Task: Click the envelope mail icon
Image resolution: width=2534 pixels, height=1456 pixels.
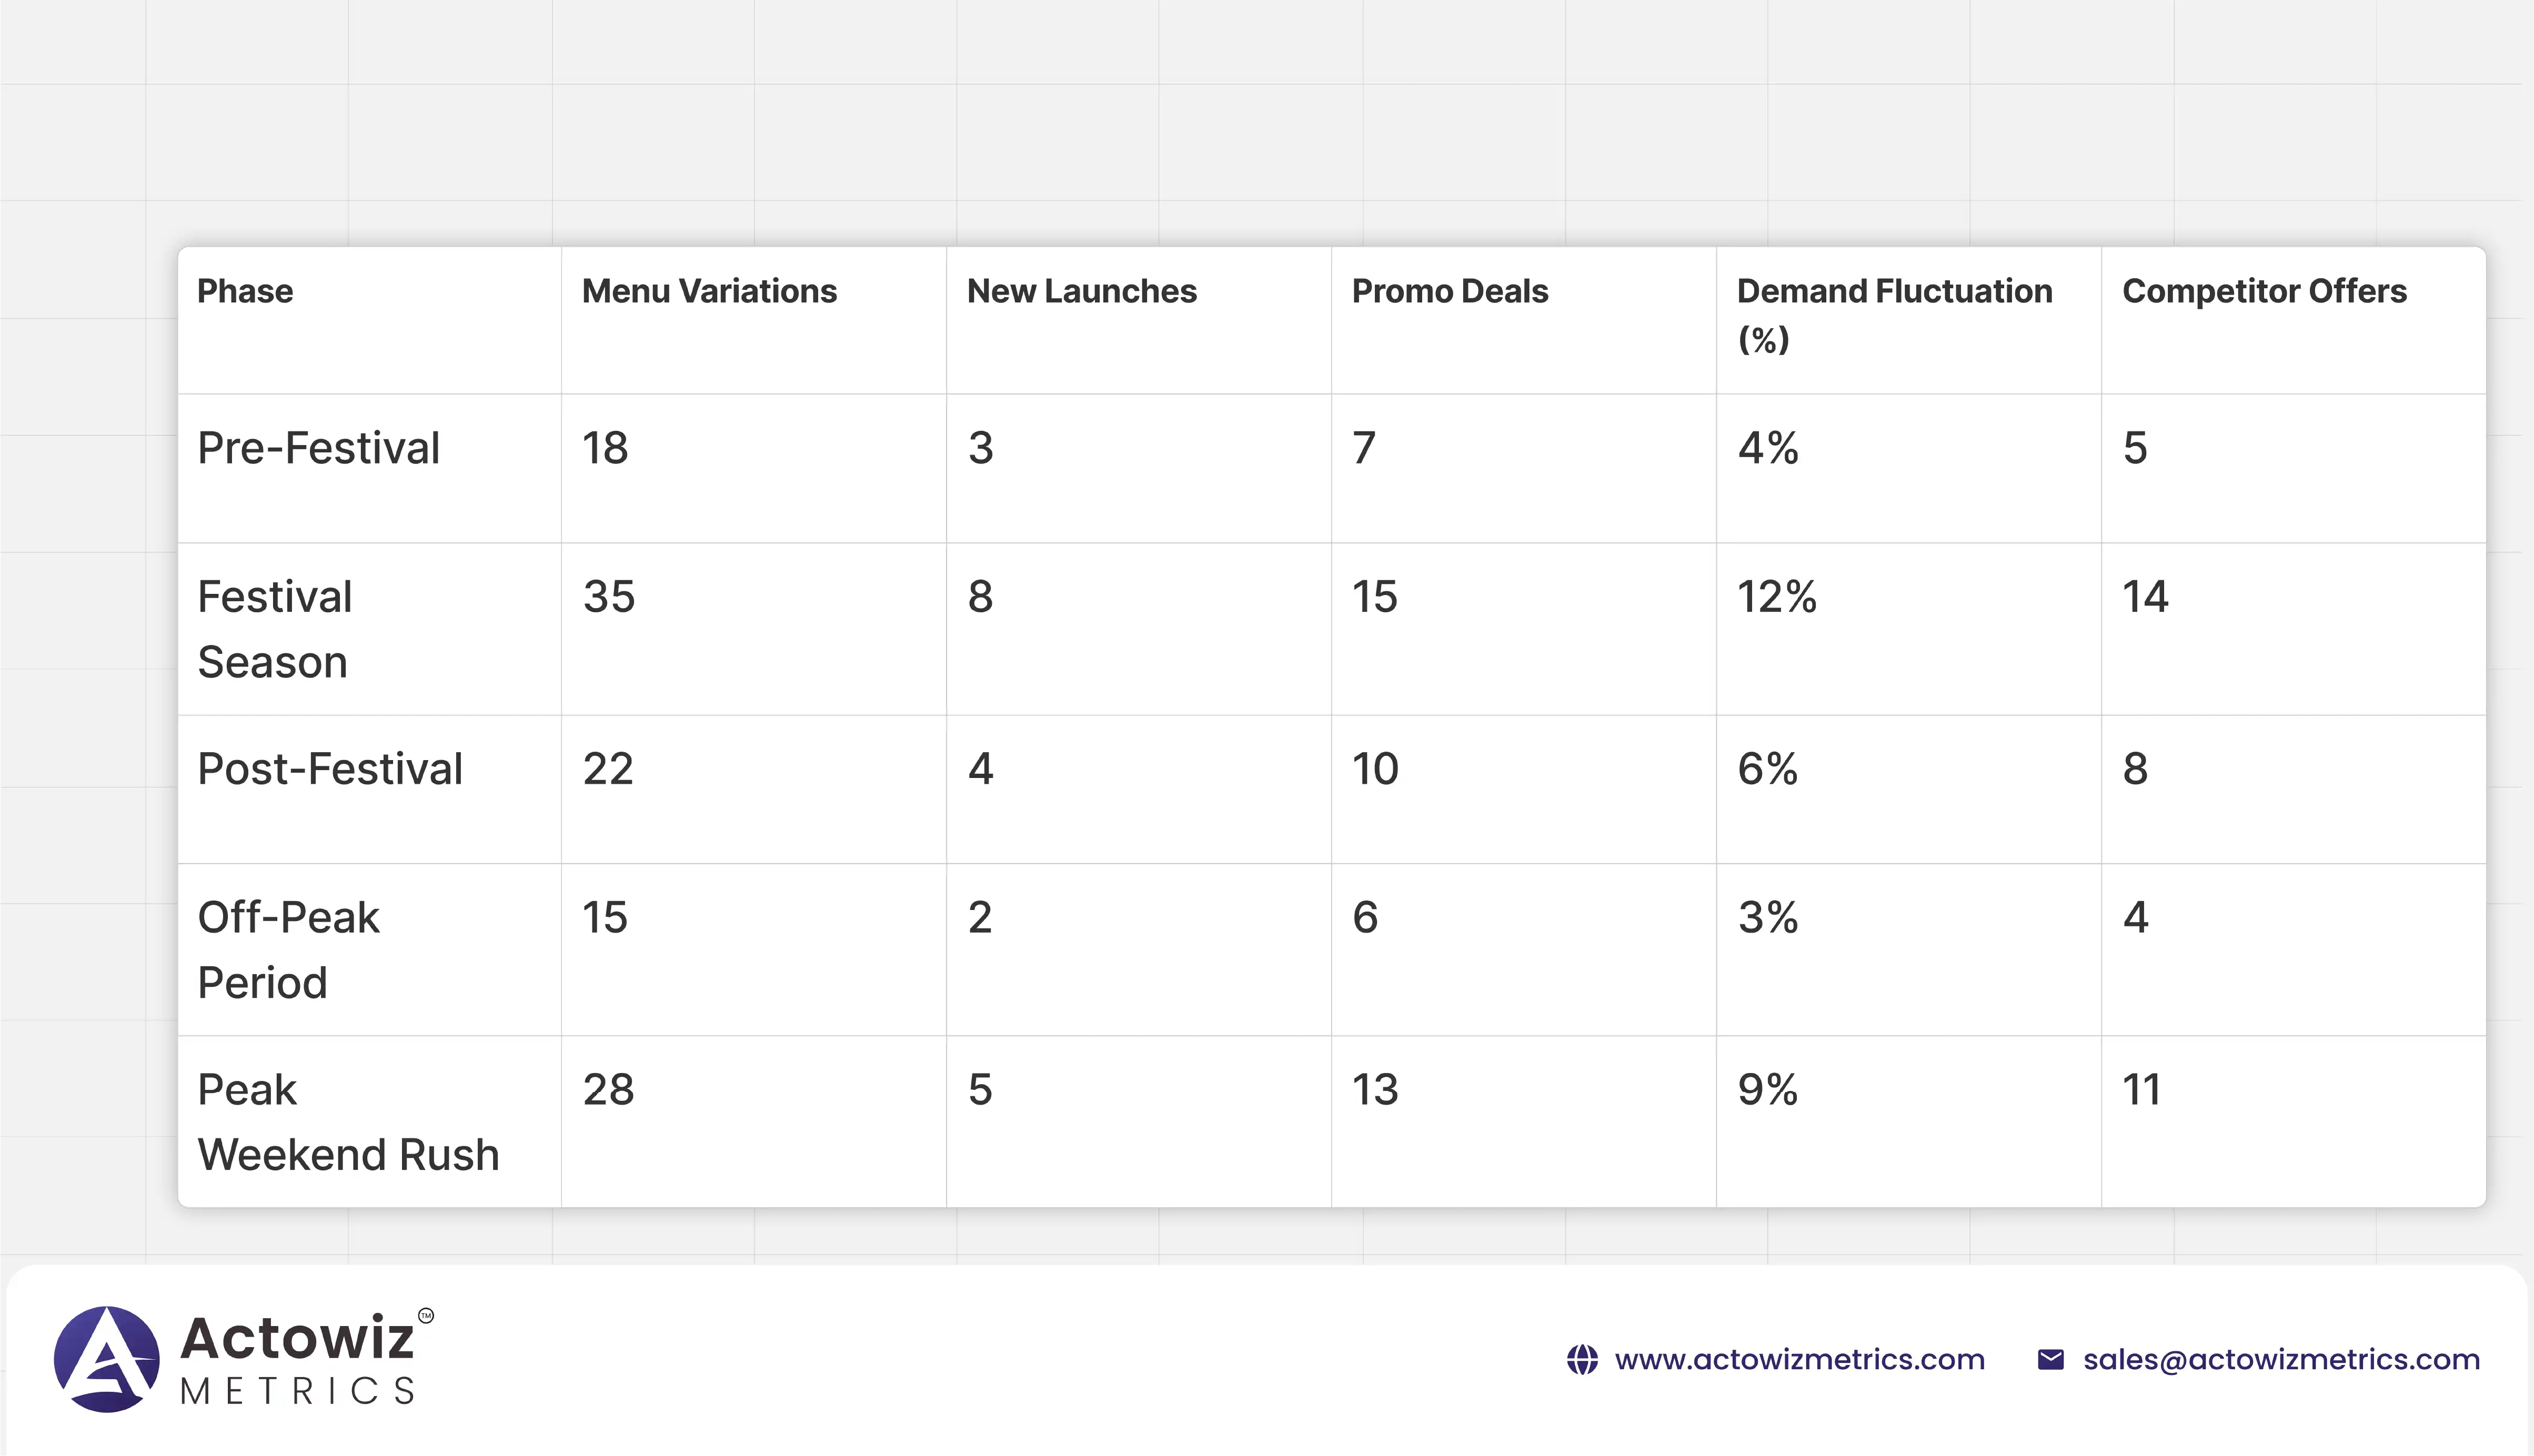Action: coord(2050,1360)
